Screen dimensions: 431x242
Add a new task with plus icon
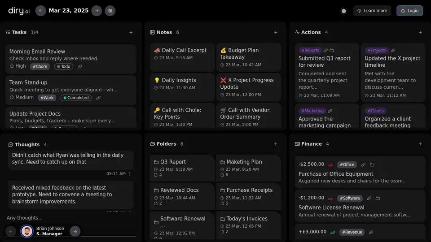pos(131,32)
